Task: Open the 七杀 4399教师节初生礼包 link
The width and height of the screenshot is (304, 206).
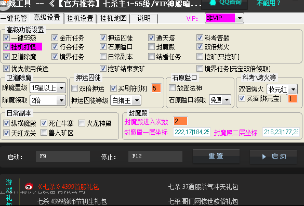Action: click(x=72, y=201)
